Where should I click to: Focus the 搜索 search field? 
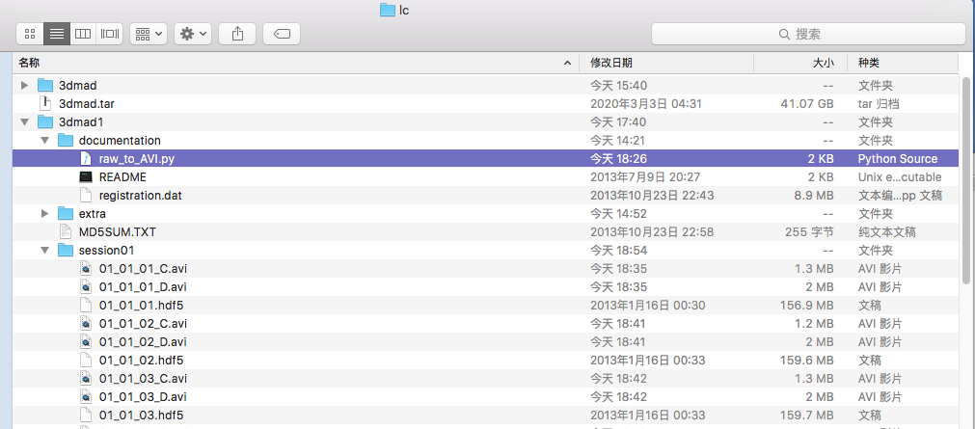808,34
